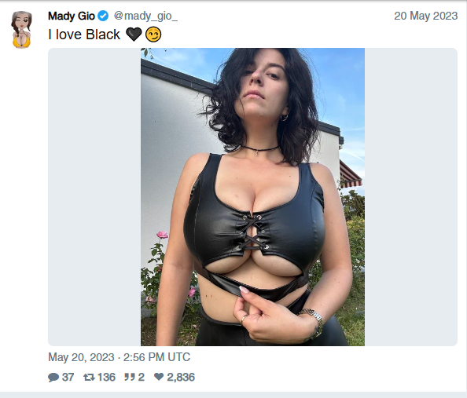The image size is (467, 398).
Task: Click empty gray area right of photo
Action: pyautogui.click(x=411, y=197)
